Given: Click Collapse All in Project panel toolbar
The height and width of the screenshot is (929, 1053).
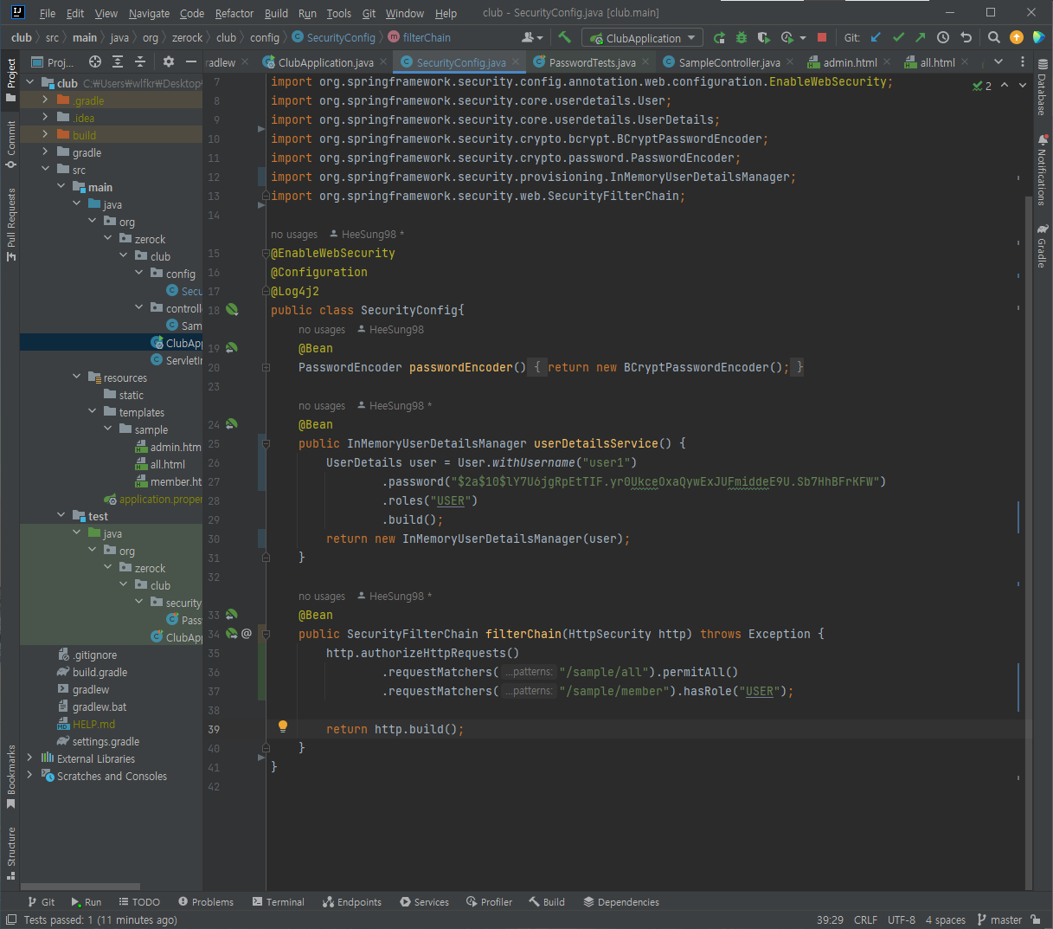Looking at the screenshot, I should pos(140,61).
